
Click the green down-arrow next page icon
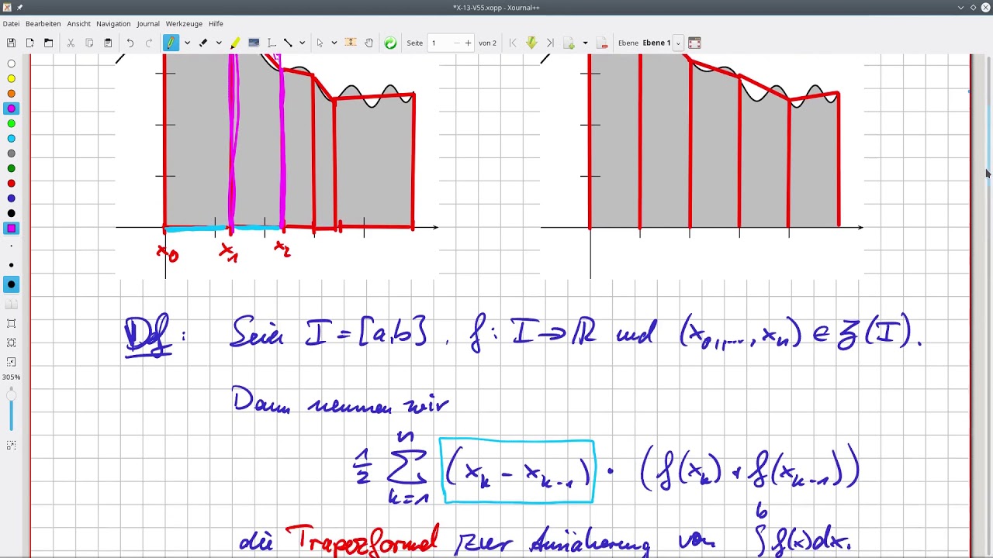(x=531, y=43)
